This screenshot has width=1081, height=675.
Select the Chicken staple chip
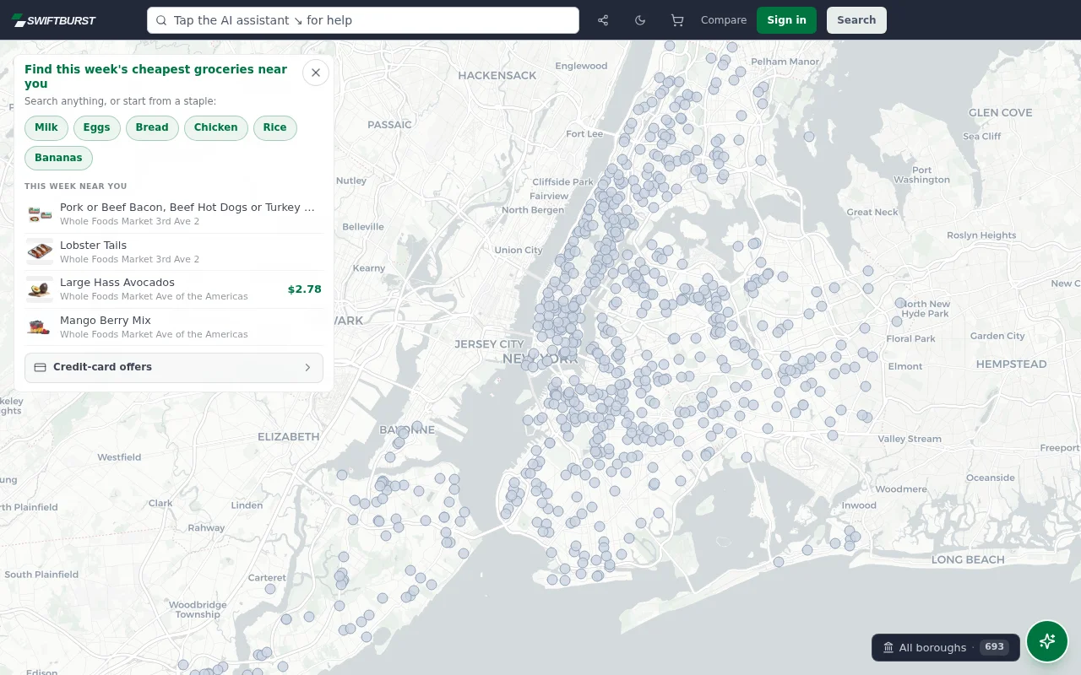click(x=216, y=127)
